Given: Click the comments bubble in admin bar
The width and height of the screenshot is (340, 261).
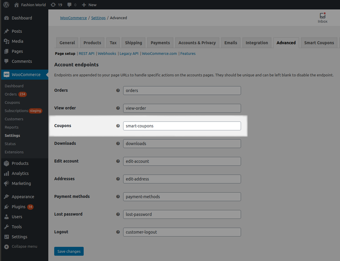Looking at the screenshot, I should point(72,5).
